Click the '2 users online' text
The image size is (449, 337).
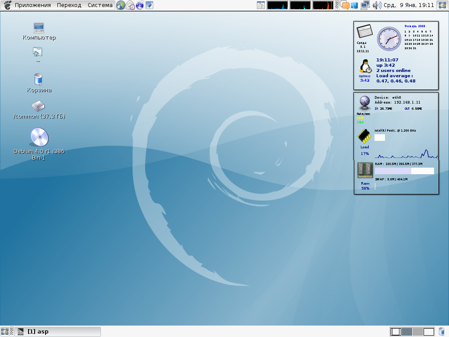[393, 71]
